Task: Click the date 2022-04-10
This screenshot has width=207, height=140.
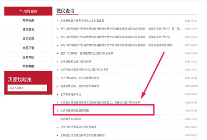Action: pos(191,94)
